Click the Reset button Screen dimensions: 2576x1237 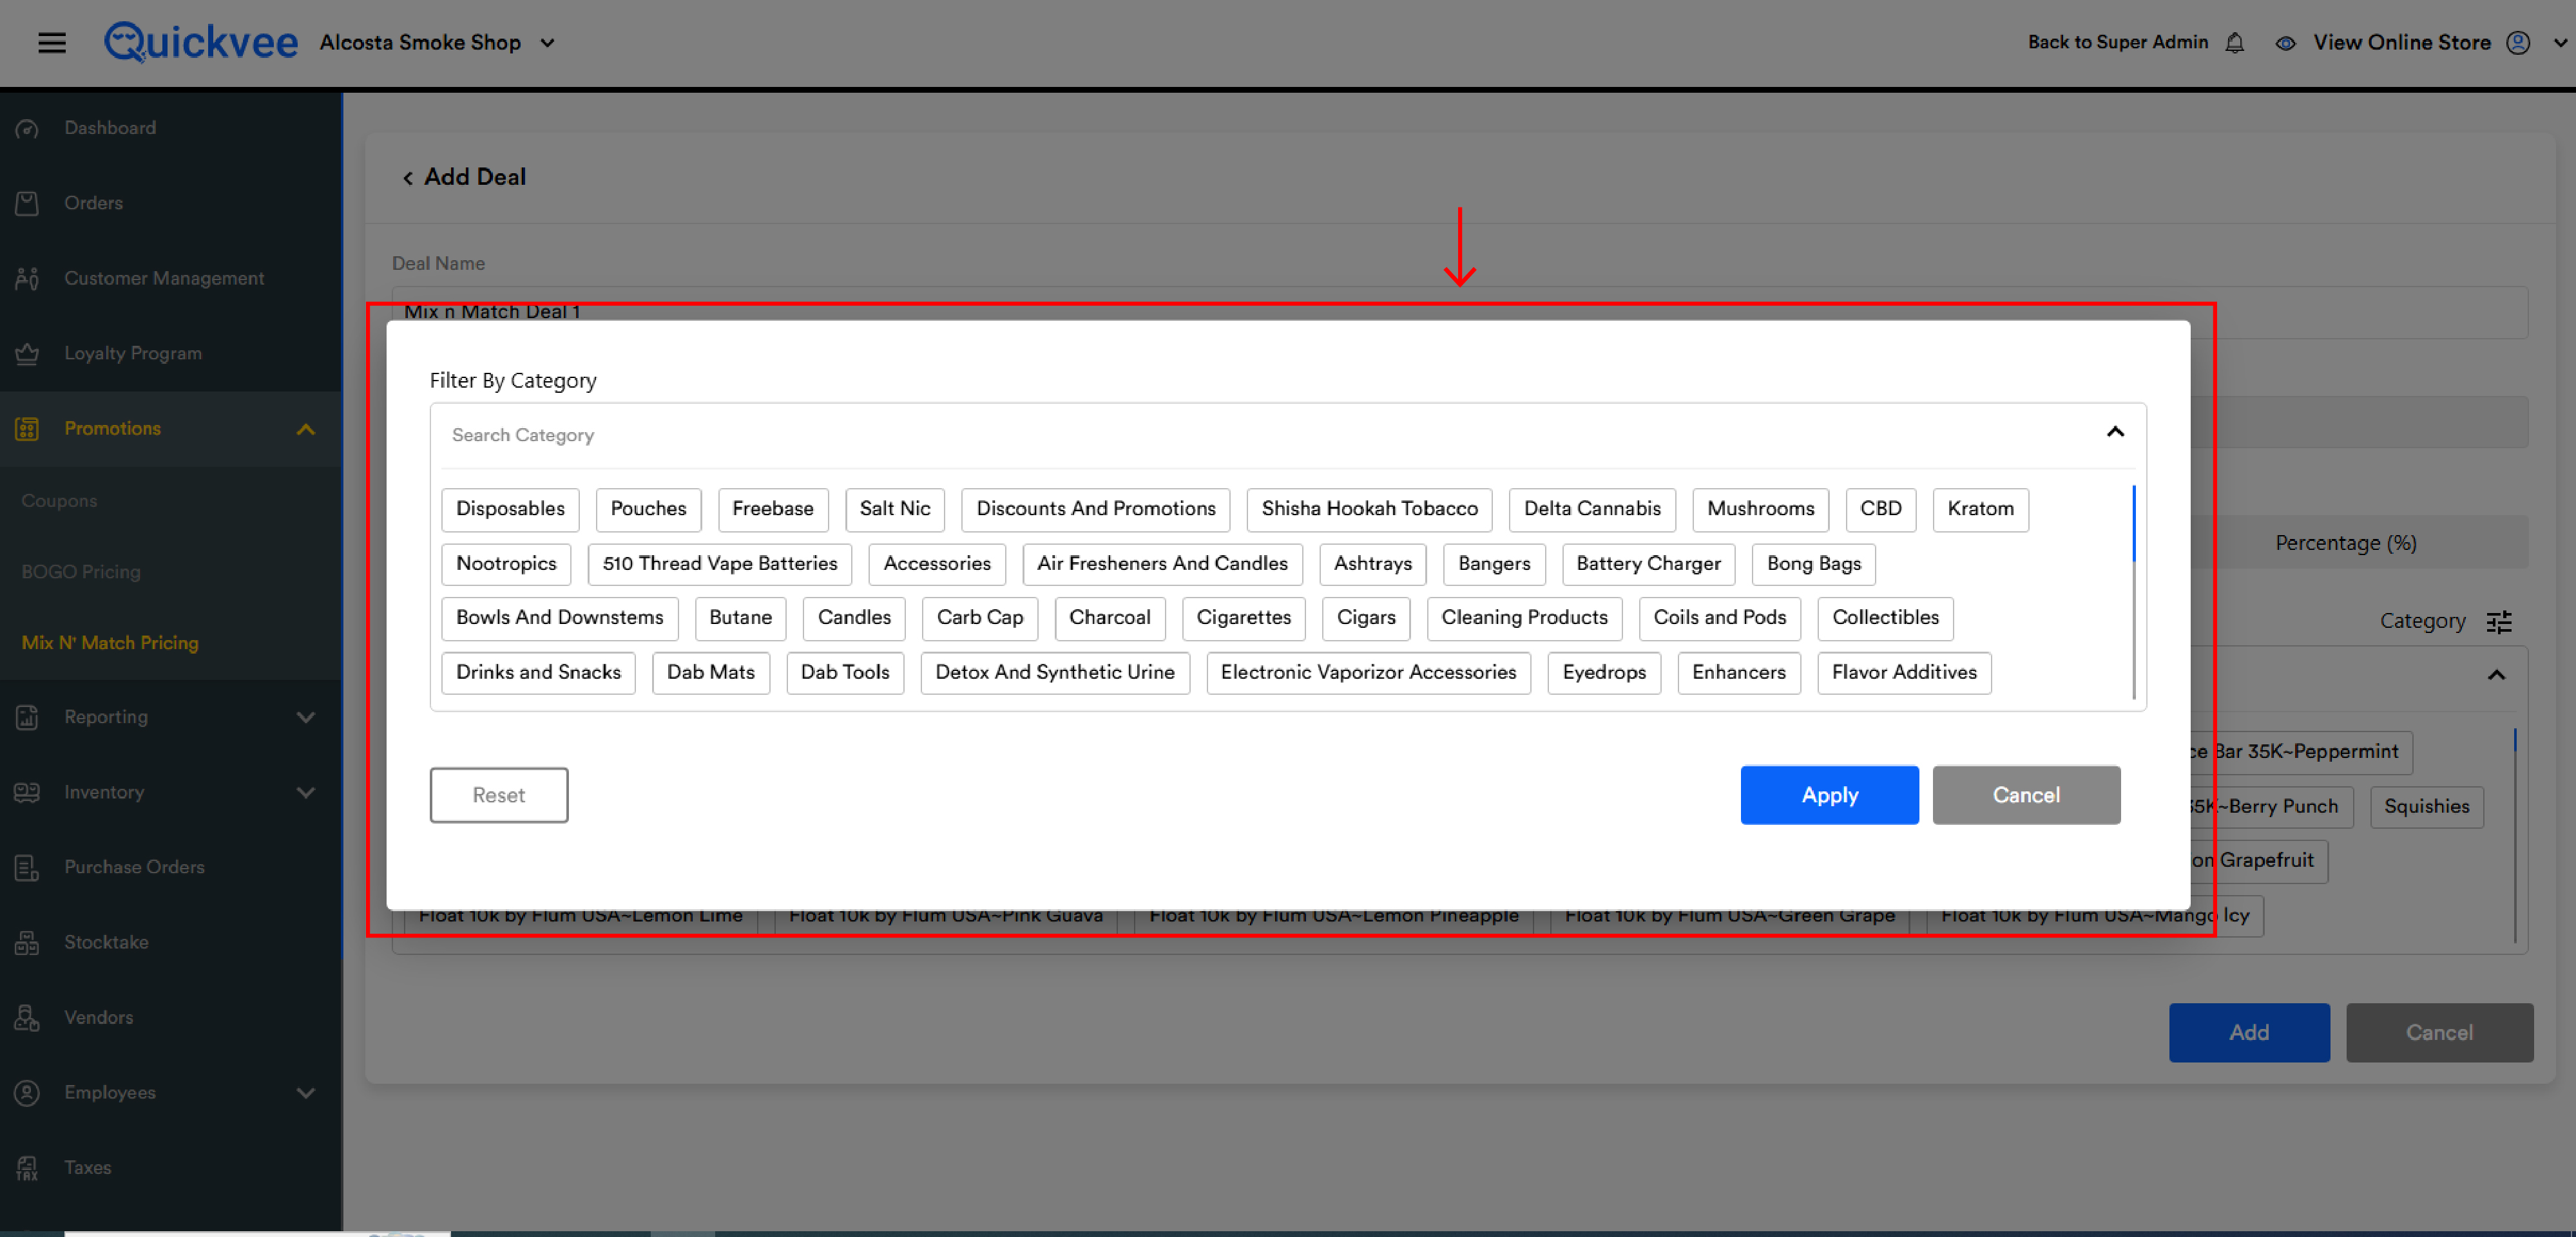click(x=498, y=795)
